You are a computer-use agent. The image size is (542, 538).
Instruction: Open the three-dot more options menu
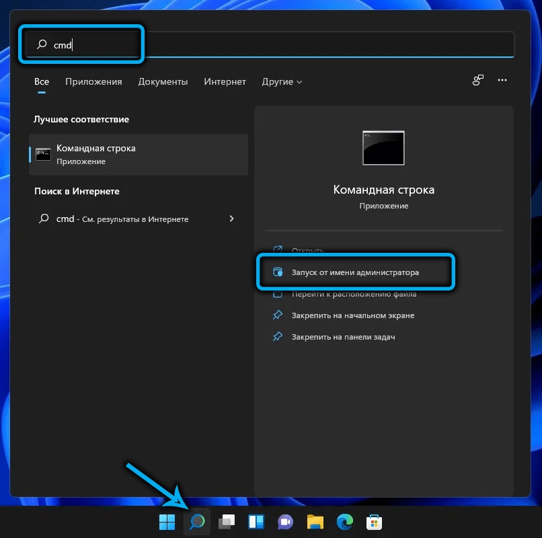click(x=502, y=81)
